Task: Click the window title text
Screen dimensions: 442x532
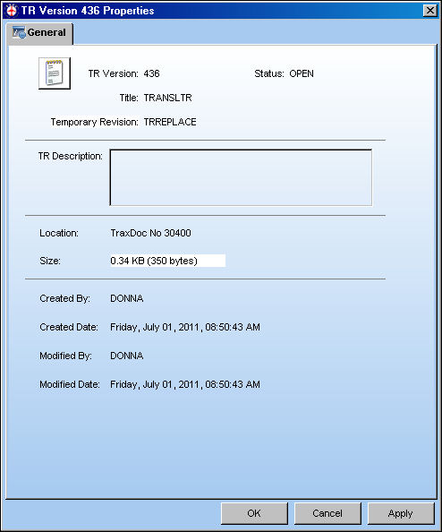Action: [x=88, y=11]
